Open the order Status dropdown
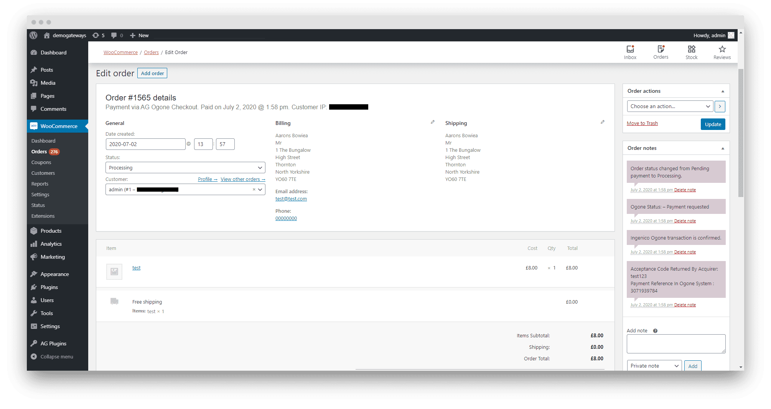This screenshot has height=409, width=771. (185, 168)
